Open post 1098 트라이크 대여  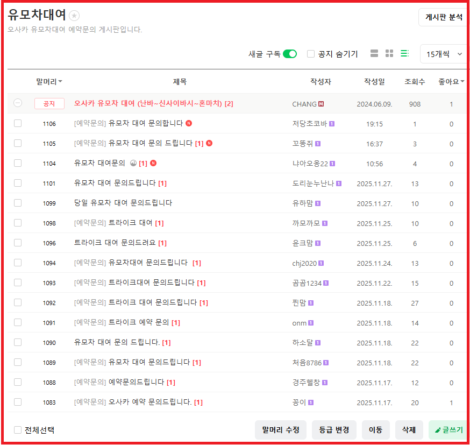(x=130, y=223)
